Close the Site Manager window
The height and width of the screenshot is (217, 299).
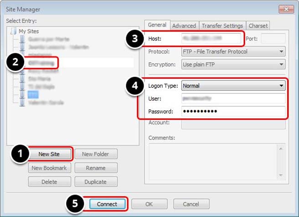(x=286, y=9)
